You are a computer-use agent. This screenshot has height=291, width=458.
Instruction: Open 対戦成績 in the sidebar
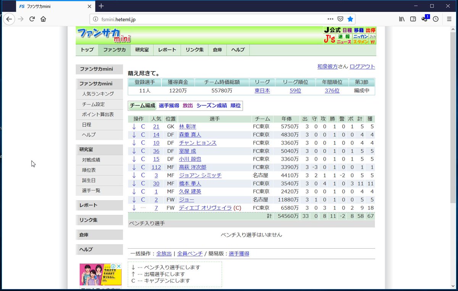tap(99, 160)
